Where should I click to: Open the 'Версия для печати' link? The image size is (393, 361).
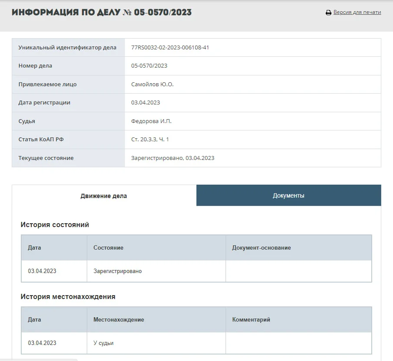[357, 13]
